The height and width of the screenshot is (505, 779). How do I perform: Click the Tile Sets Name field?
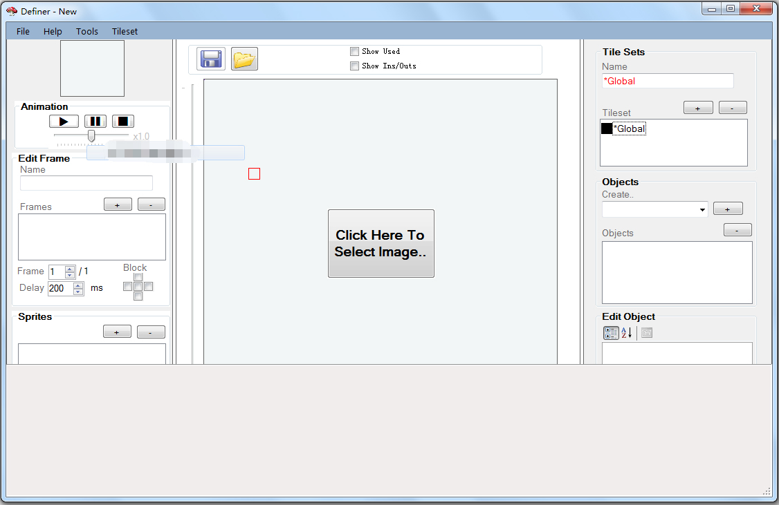668,81
